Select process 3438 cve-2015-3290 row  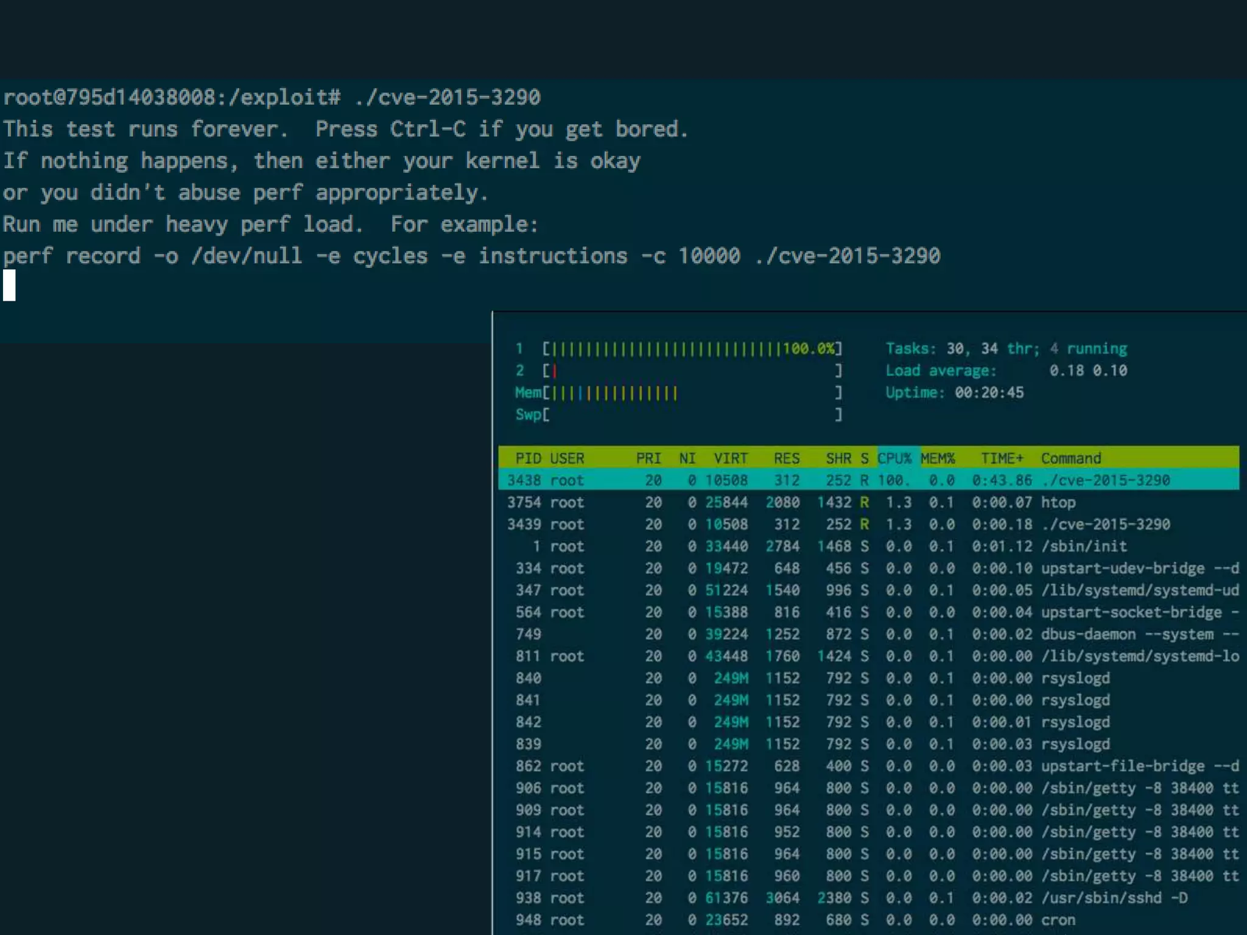pos(868,480)
